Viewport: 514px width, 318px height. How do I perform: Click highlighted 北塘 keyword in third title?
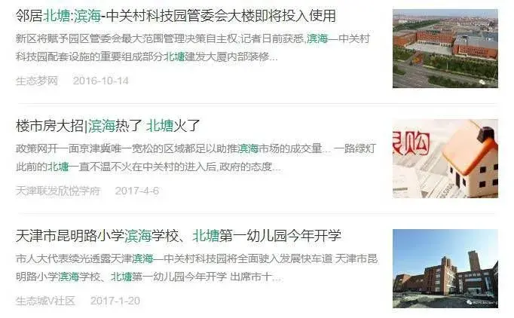[x=206, y=236]
